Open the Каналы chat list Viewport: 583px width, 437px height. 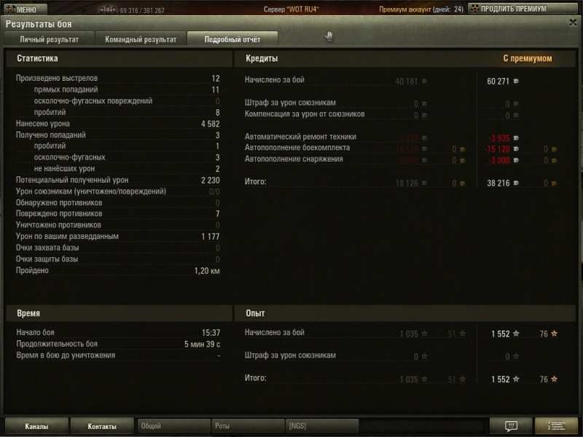tap(36, 426)
